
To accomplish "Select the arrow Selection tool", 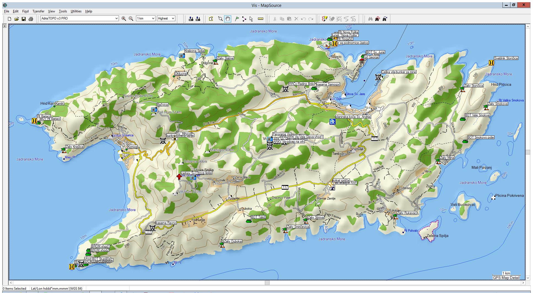I will click(251, 19).
